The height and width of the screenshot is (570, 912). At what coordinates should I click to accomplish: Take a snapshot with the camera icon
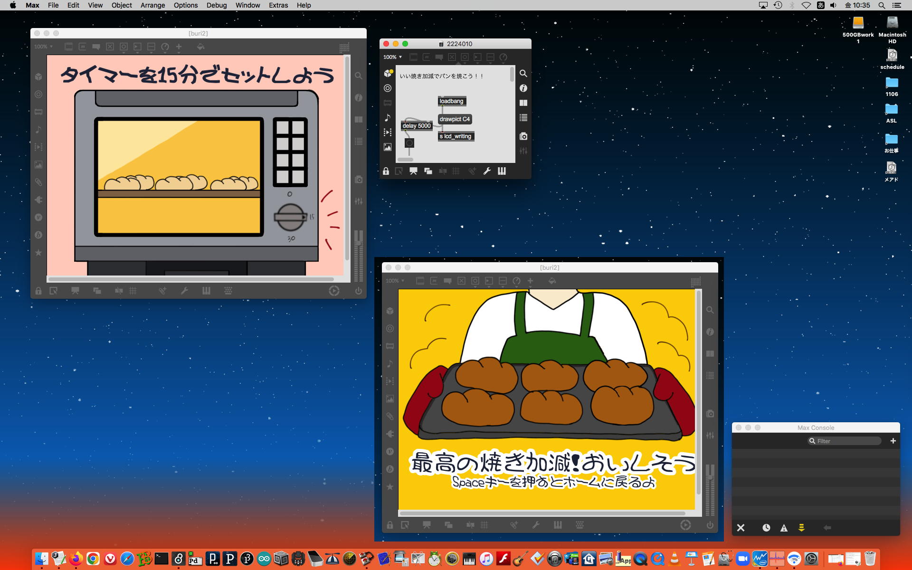click(x=523, y=136)
